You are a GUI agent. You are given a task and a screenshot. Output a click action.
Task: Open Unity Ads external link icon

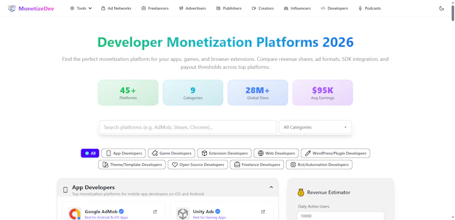[x=263, y=212]
